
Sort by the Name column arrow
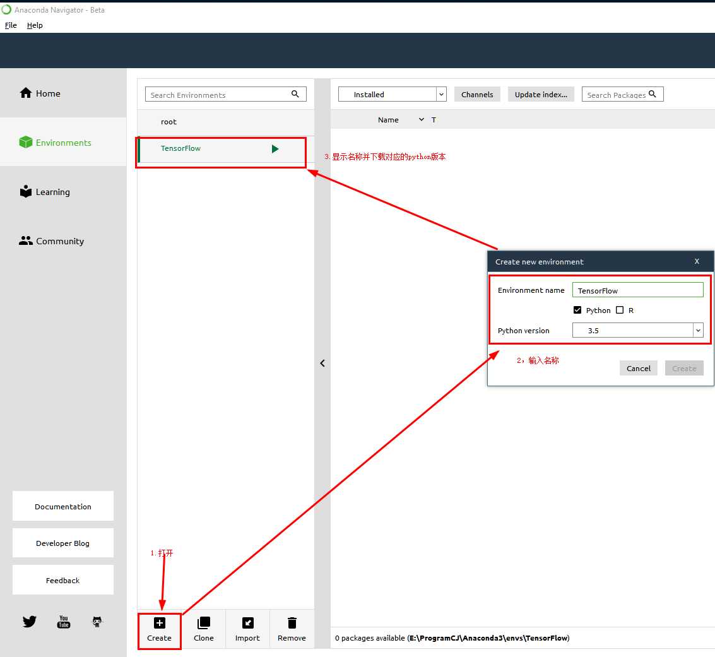422,119
